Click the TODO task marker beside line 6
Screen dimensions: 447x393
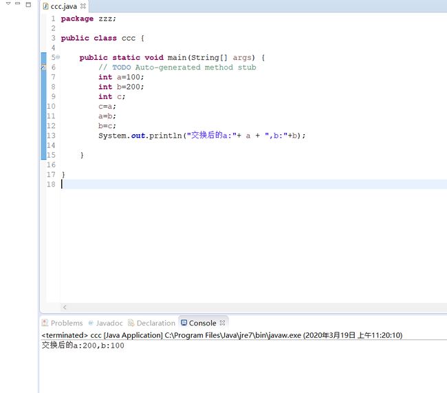click(x=43, y=67)
